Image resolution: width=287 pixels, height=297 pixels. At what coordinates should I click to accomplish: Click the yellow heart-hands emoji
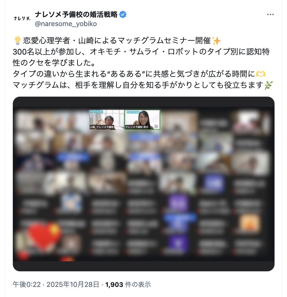click(261, 74)
